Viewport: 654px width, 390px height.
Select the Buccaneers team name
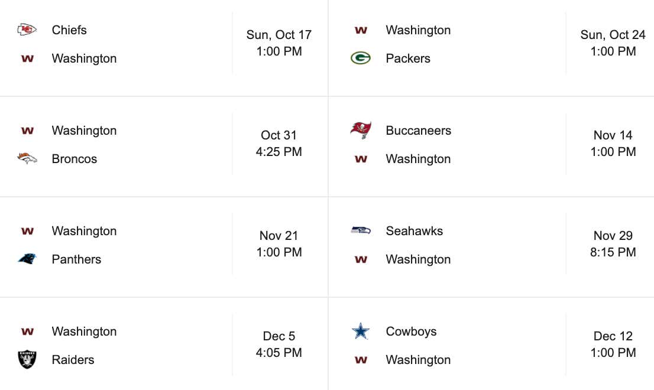(418, 131)
